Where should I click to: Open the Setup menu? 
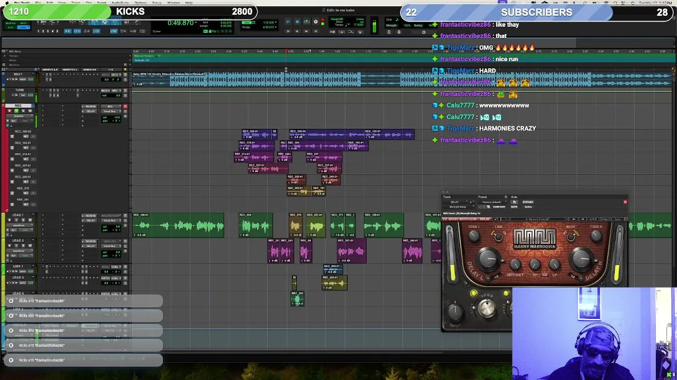point(157,3)
